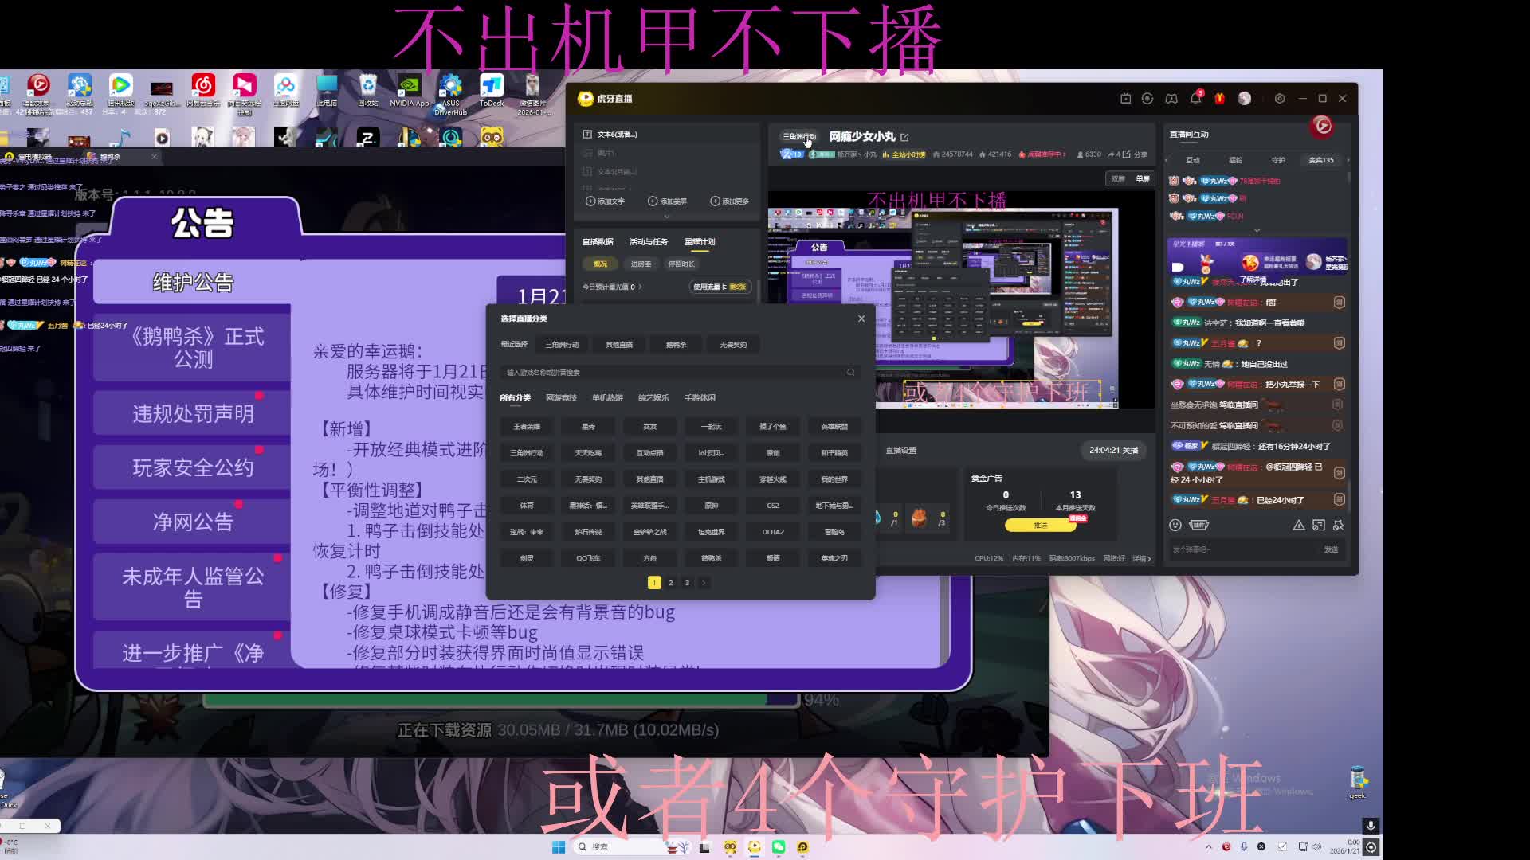Expand the collapsed chat messages chevron

1257,230
